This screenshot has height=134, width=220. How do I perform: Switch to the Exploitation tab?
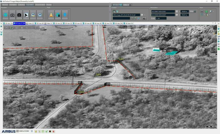pyautogui.click(x=30, y=5)
